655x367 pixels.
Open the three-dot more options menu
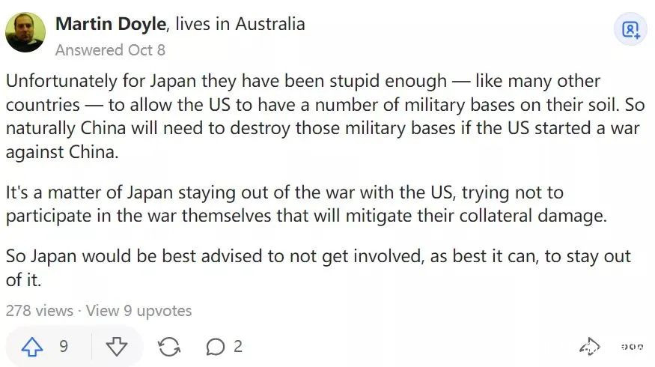click(631, 347)
